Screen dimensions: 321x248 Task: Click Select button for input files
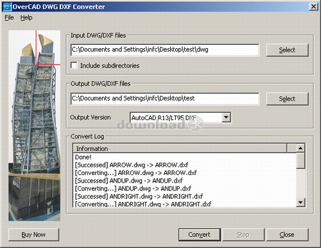pyautogui.click(x=287, y=50)
